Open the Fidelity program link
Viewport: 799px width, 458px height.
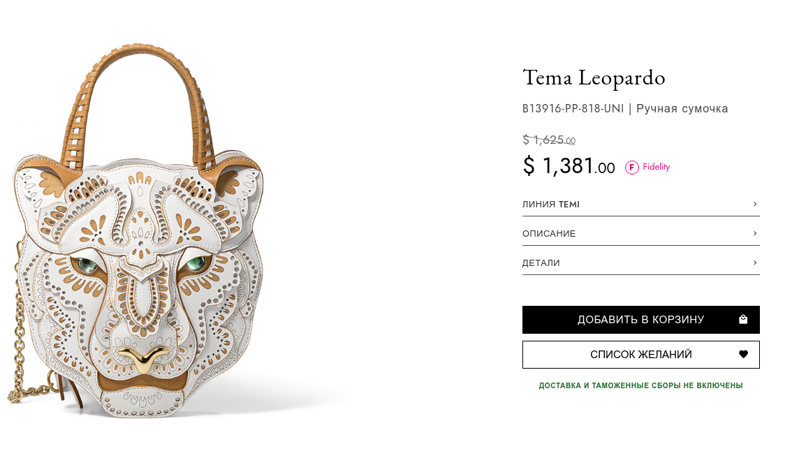pyautogui.click(x=656, y=167)
